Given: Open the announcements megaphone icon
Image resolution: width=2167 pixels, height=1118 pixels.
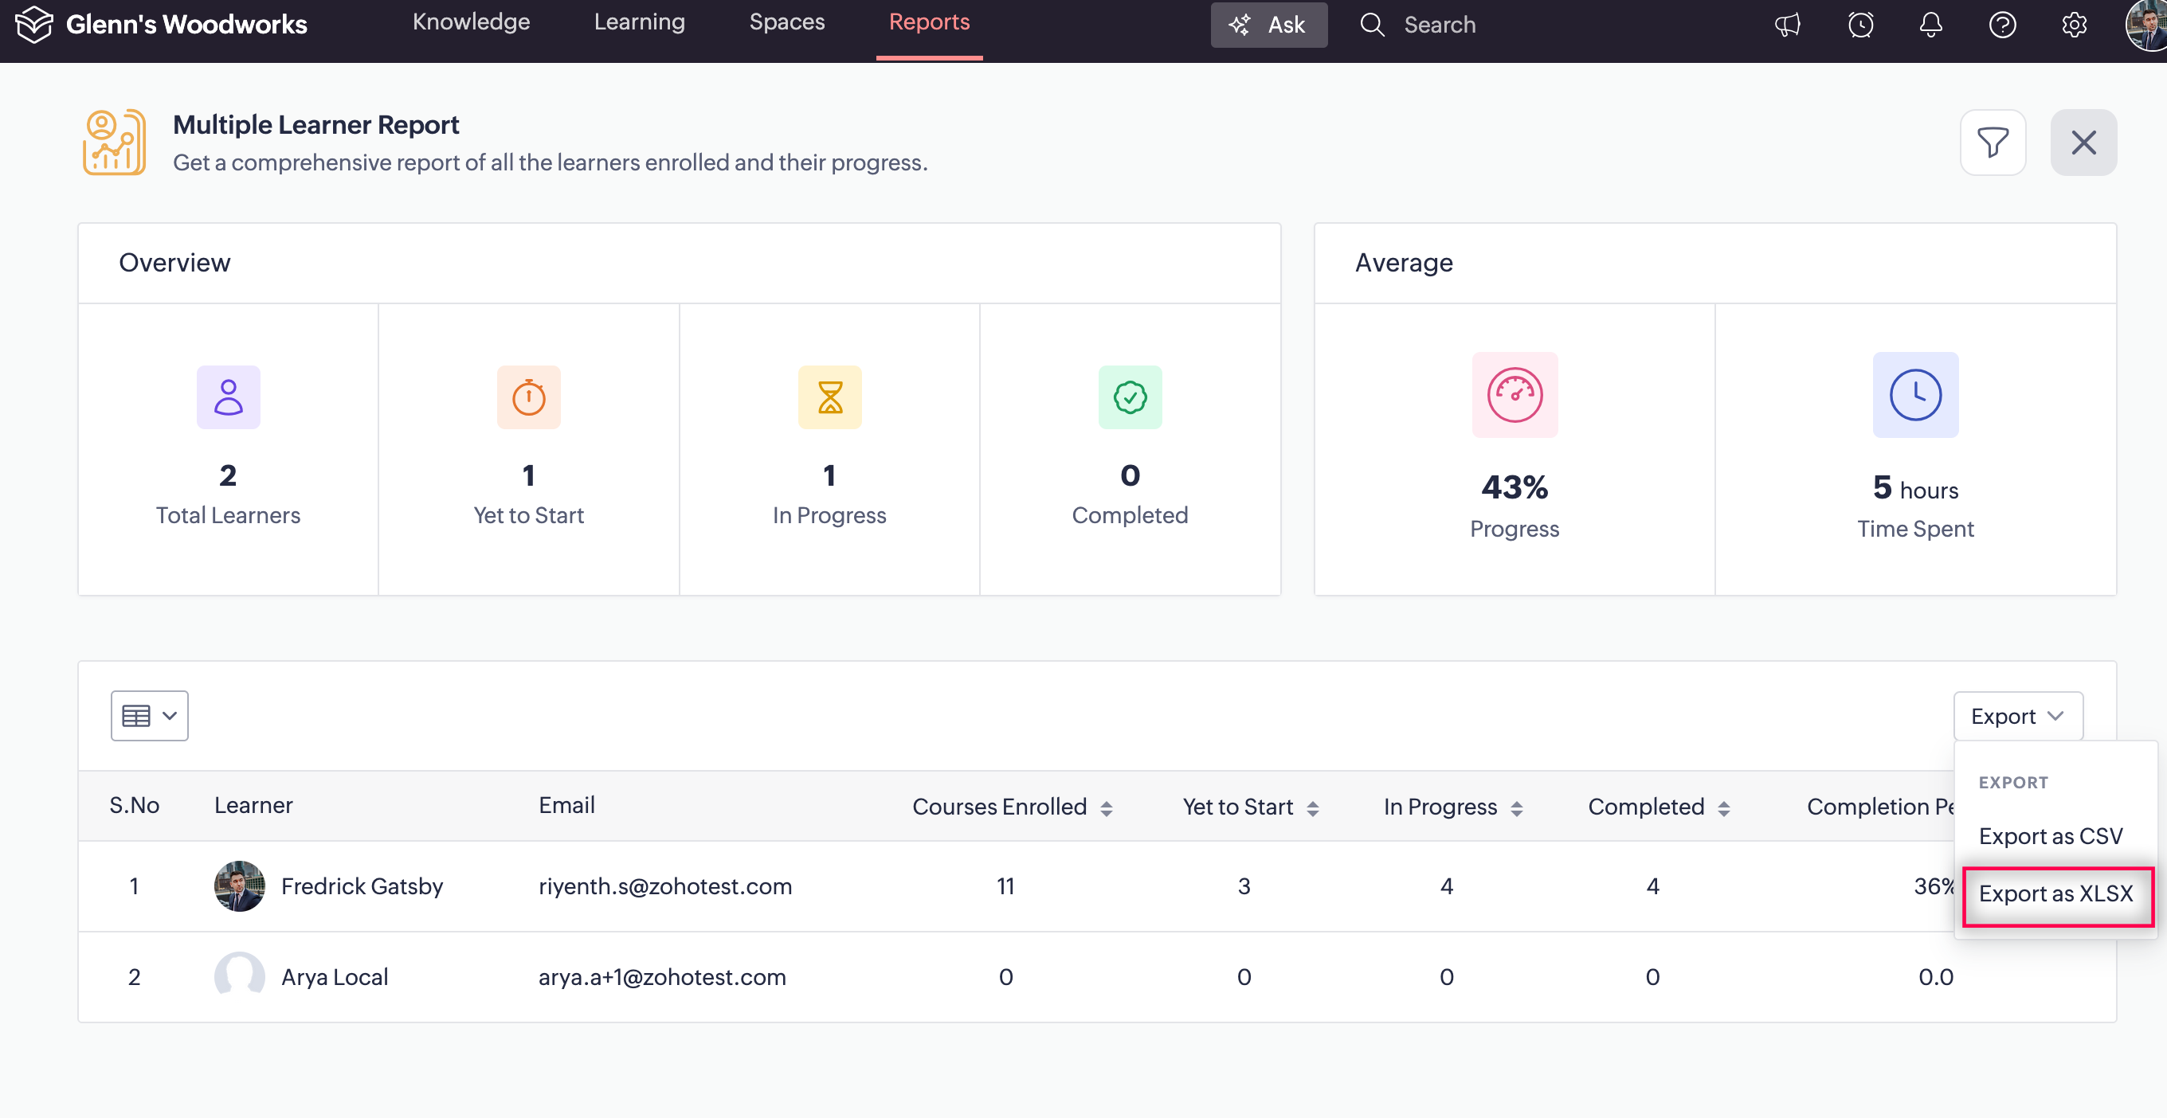Looking at the screenshot, I should (1788, 25).
